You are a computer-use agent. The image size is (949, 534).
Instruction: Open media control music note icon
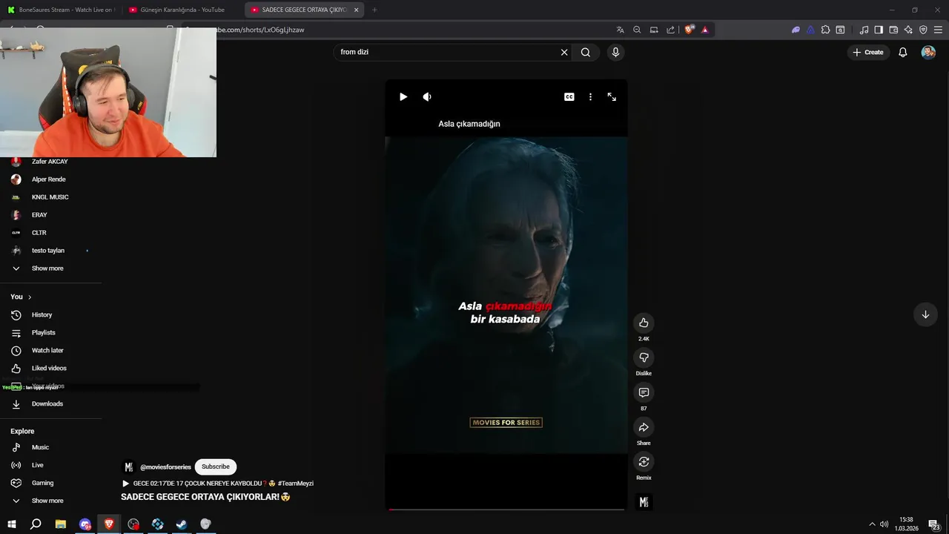864,30
